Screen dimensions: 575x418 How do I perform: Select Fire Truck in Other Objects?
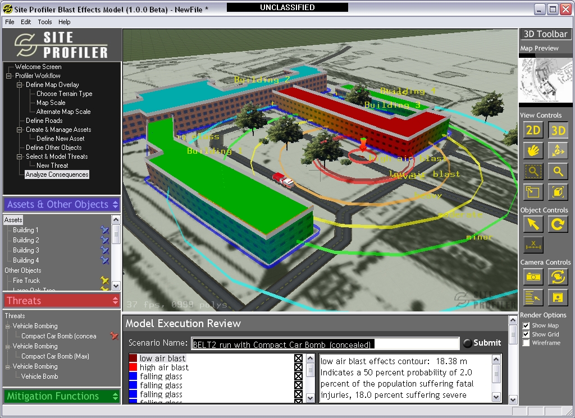pos(26,280)
